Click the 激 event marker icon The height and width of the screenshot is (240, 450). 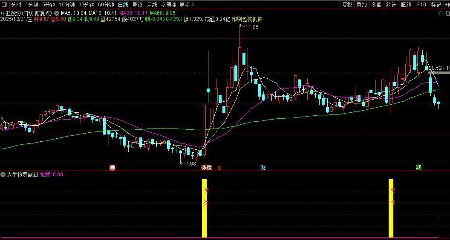[112, 168]
